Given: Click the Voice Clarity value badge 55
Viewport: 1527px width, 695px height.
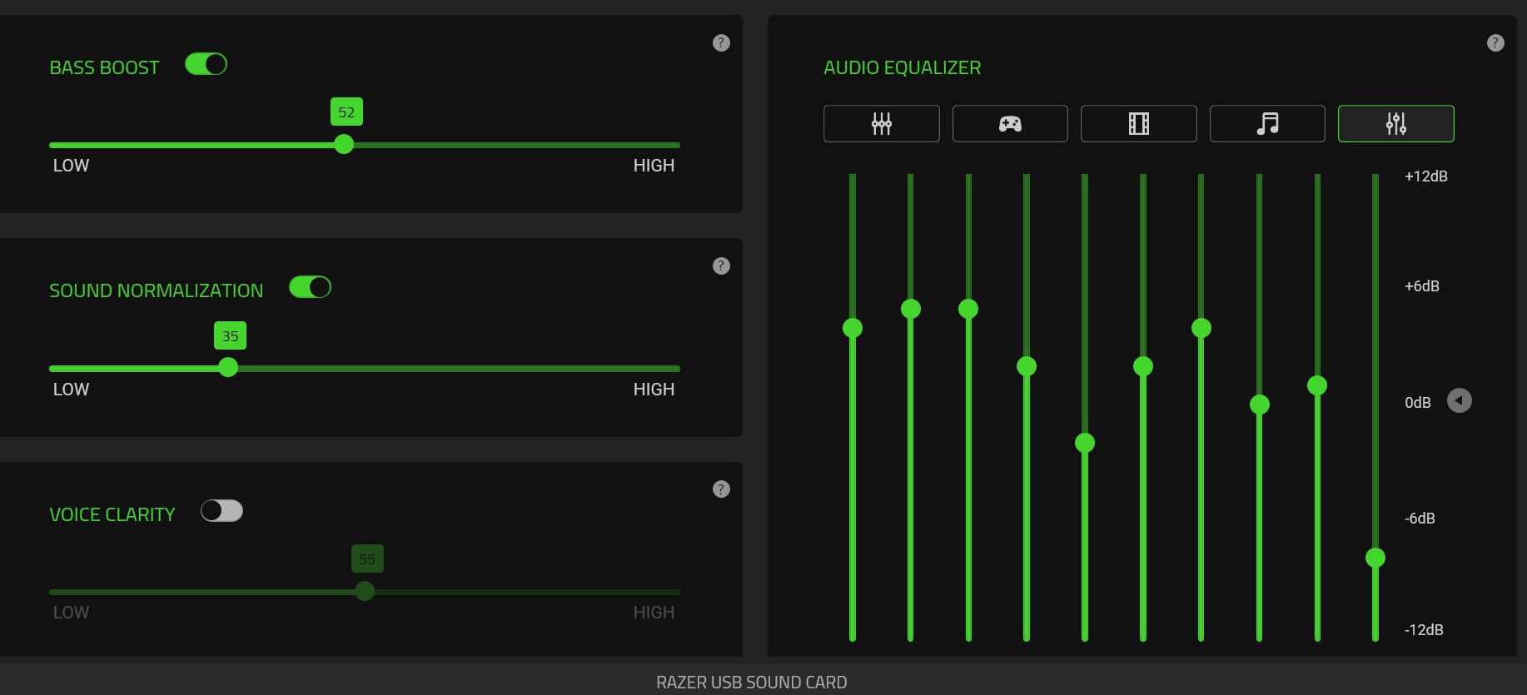Looking at the screenshot, I should 367,559.
